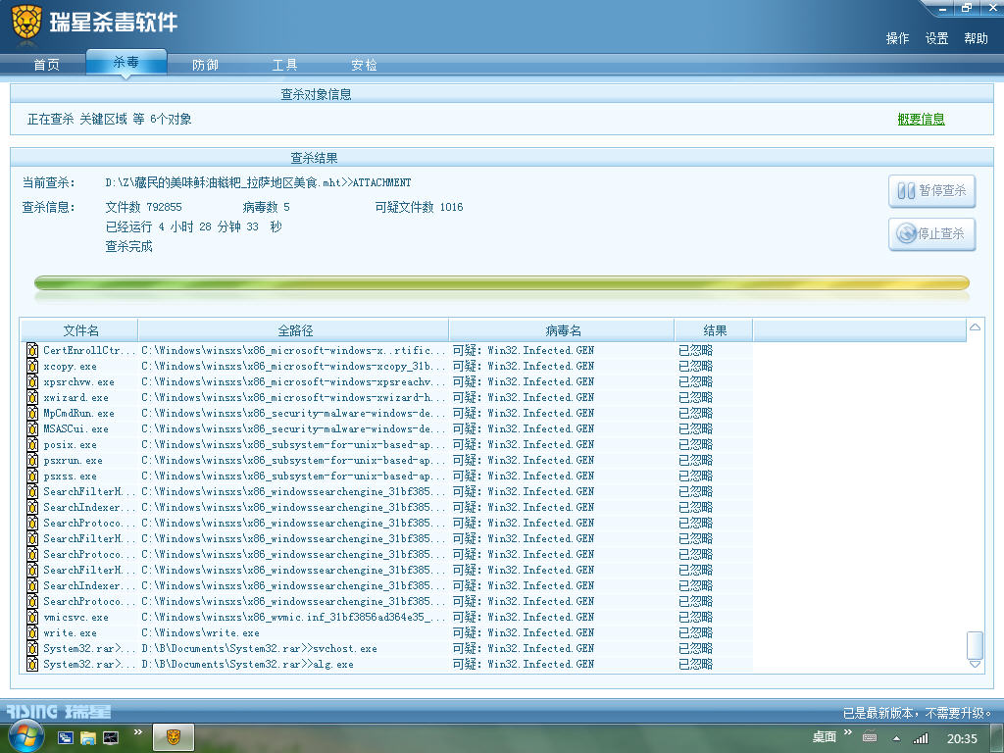
Task: Click the 桌面 toolbar label
Action: [825, 737]
